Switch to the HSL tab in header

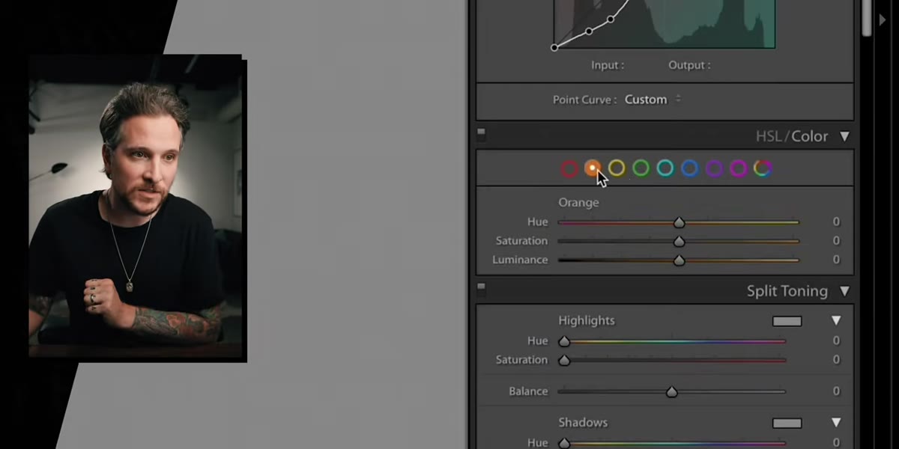coord(769,136)
